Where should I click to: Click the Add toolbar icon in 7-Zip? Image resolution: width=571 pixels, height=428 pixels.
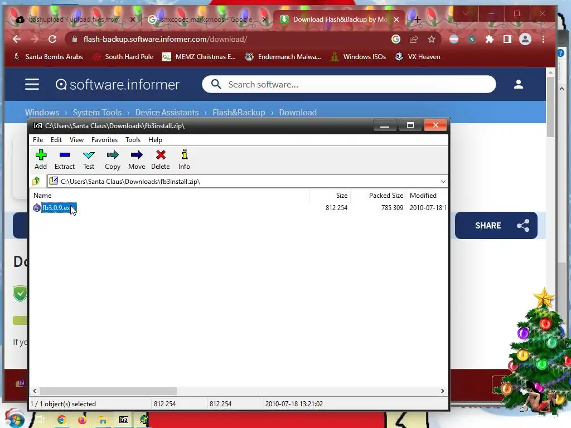41,159
